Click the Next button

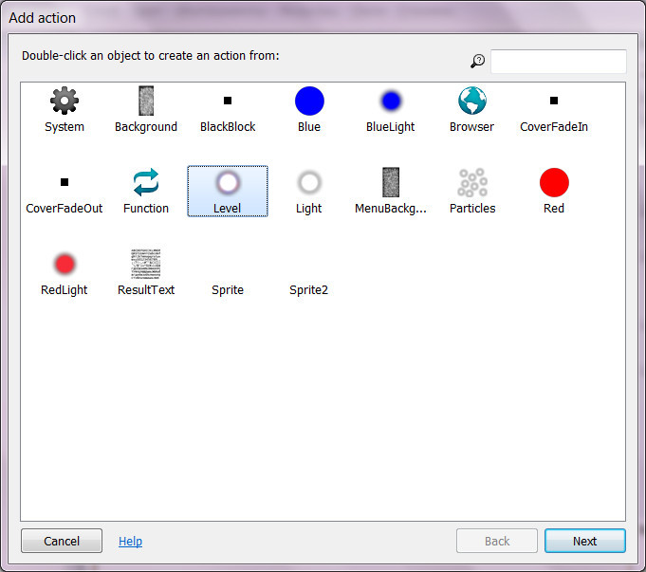[x=584, y=541]
